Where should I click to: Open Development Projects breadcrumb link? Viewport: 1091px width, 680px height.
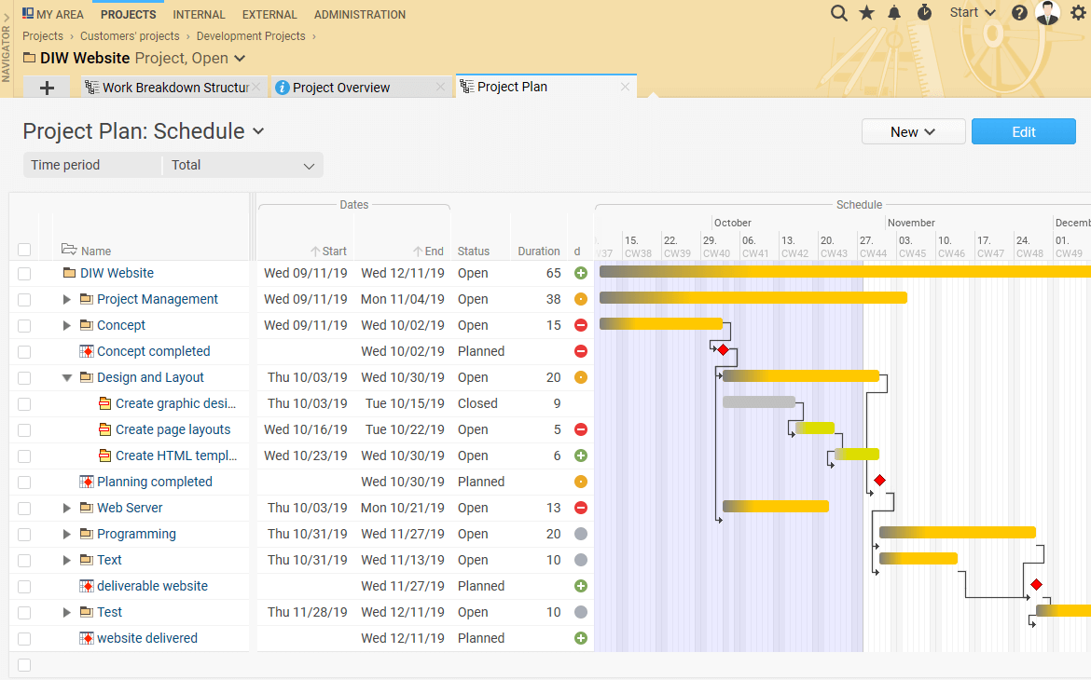pos(251,36)
